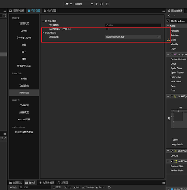This screenshot has height=190, width=187.
Task: Open the loading scene dropdown
Action: click(x=84, y=4)
